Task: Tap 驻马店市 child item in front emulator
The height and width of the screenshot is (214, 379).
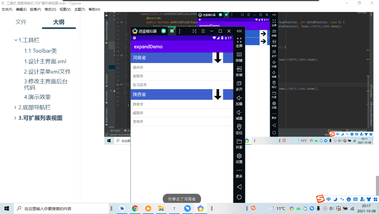Action: (182, 85)
